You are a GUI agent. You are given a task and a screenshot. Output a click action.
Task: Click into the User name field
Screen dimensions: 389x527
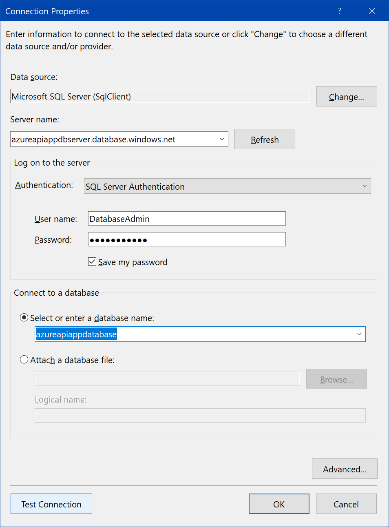pos(186,219)
